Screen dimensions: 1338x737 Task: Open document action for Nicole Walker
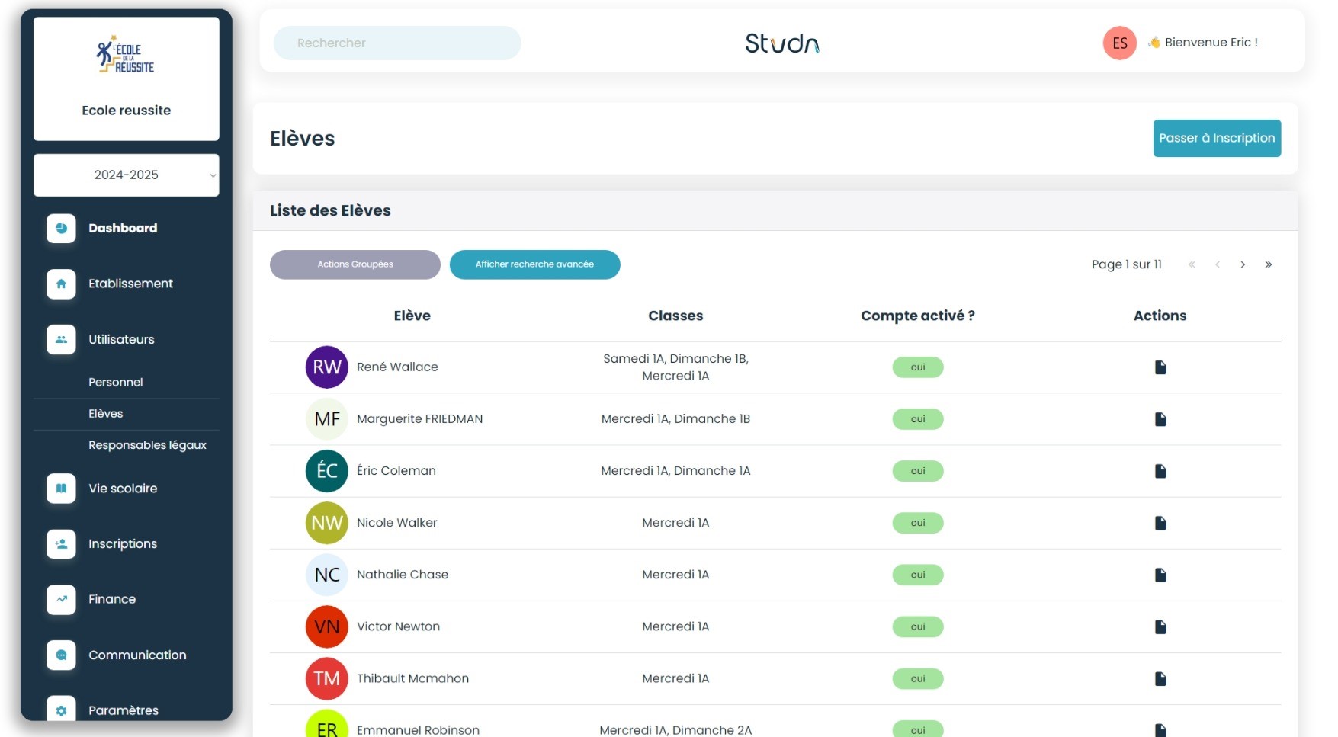[1160, 523]
